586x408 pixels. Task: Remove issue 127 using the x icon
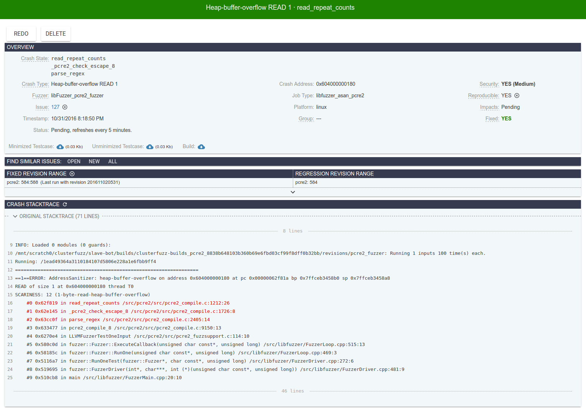click(65, 107)
